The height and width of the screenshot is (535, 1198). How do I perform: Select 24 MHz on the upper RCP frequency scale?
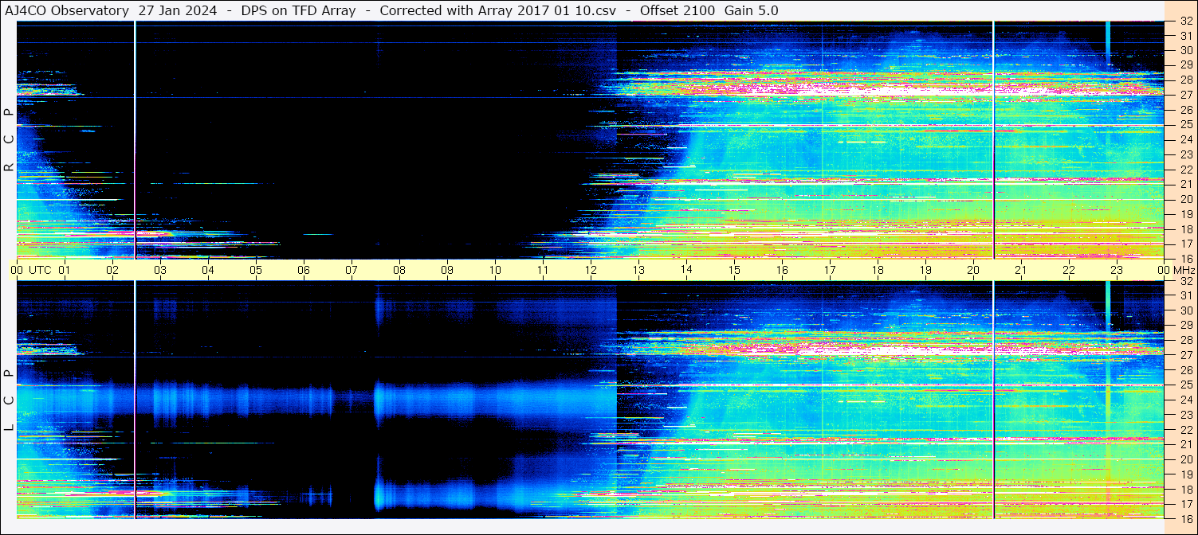pyautogui.click(x=1185, y=140)
